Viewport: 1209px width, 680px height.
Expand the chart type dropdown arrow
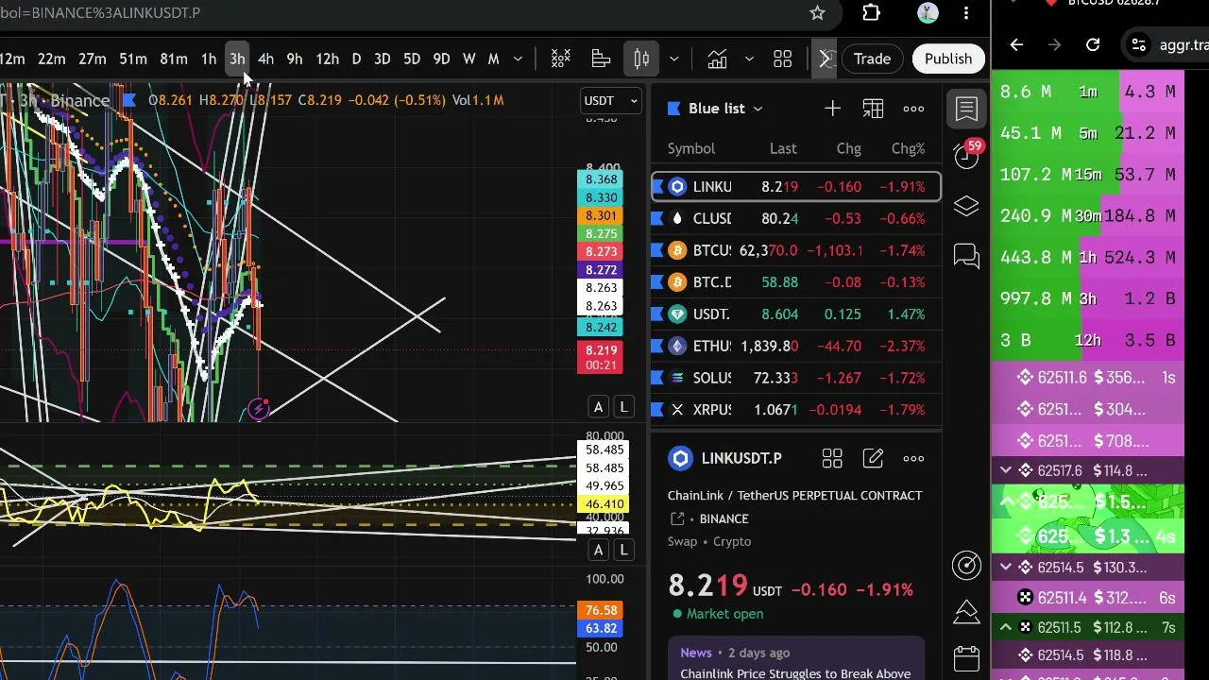(673, 59)
